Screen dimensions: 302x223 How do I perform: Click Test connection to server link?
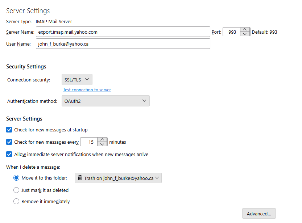(x=87, y=90)
